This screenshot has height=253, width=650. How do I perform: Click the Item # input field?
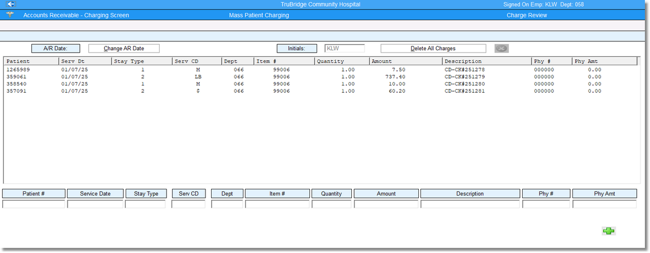tap(278, 204)
